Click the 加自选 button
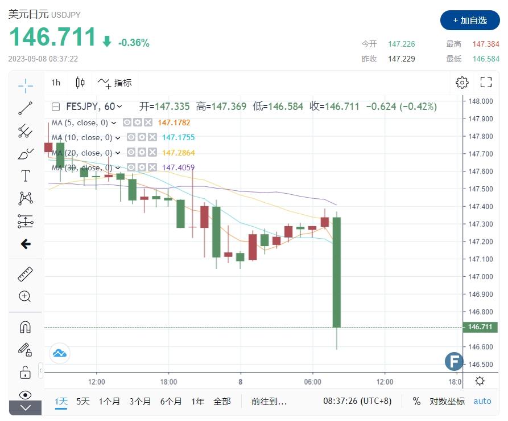The width and height of the screenshot is (508, 421). click(x=469, y=20)
